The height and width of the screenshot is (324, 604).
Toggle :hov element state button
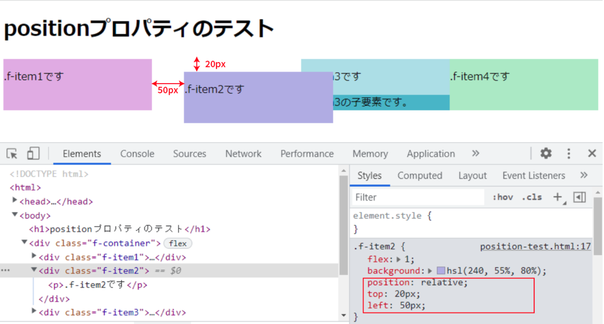point(503,197)
